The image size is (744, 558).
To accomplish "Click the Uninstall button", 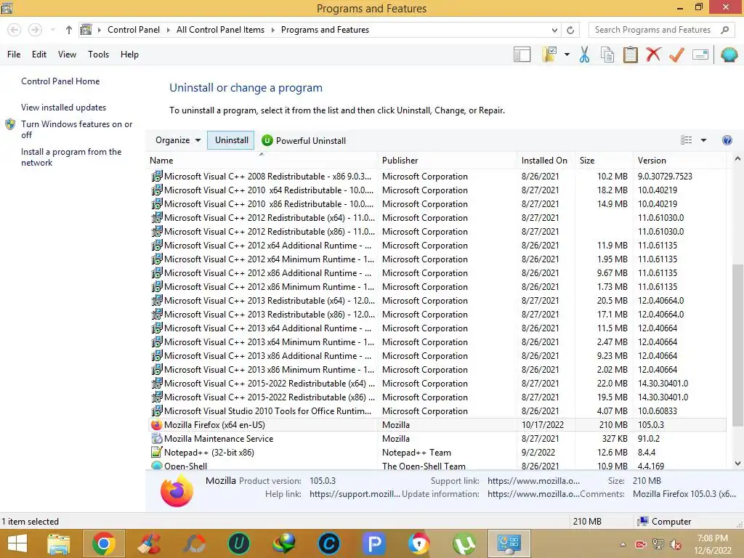I will 231,140.
